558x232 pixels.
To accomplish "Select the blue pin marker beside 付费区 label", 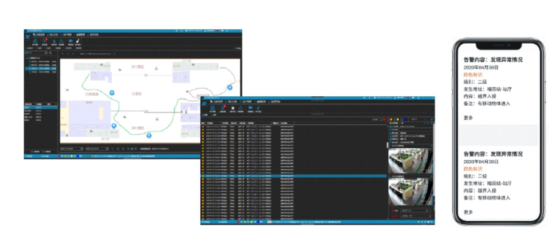I will click(x=112, y=93).
